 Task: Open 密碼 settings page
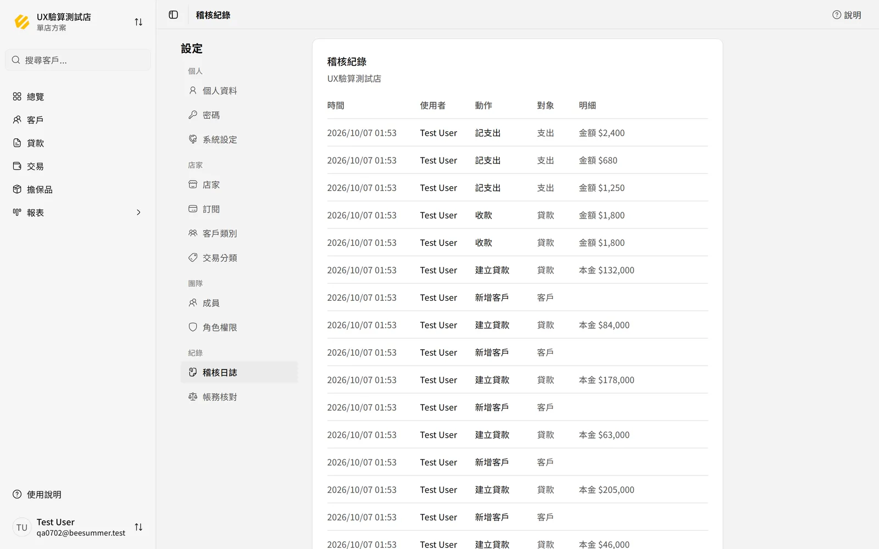click(239, 115)
